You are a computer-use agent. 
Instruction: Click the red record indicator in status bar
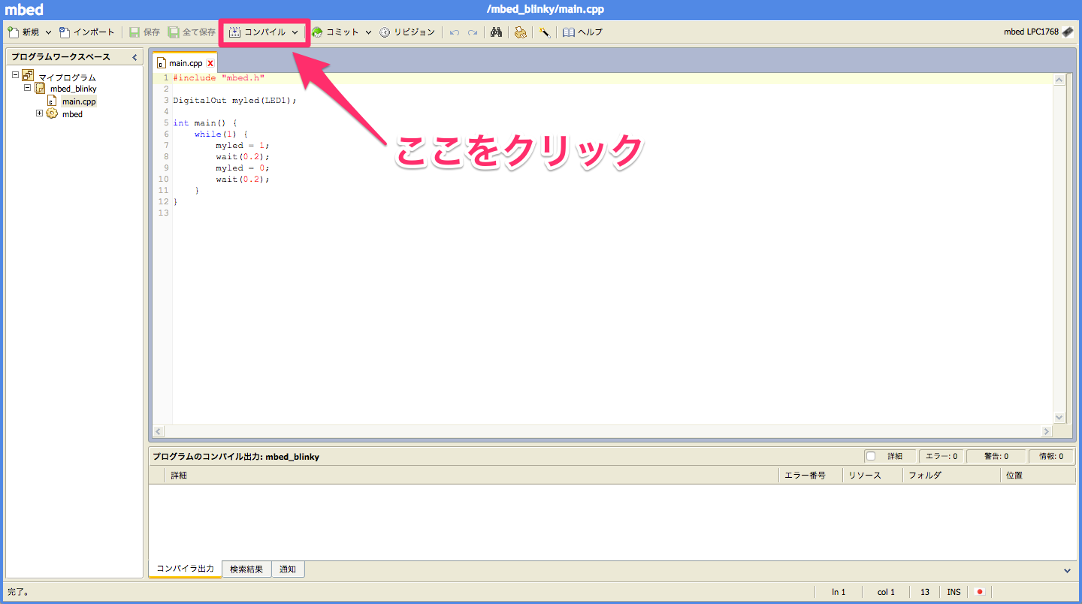tap(979, 592)
